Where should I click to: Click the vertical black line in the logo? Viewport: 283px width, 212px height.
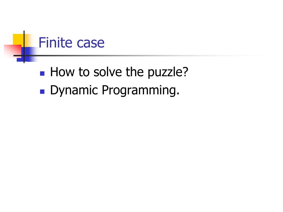pyautogui.click(x=24, y=47)
